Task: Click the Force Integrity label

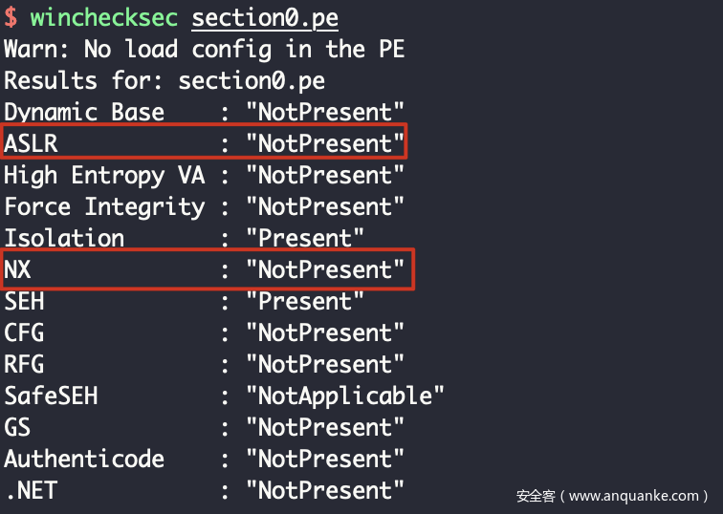Action: (x=104, y=207)
